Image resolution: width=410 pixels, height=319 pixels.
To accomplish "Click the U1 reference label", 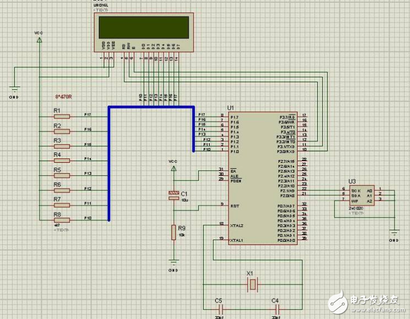I will click(231, 107).
